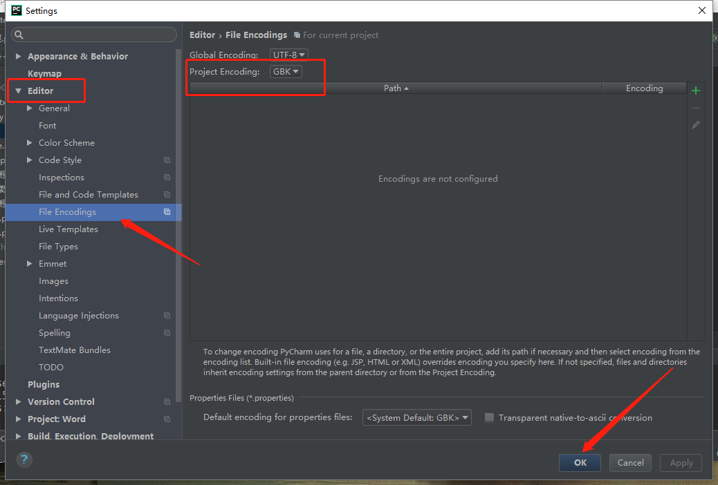This screenshot has height=485, width=718.
Task: Click the OK button
Action: 580,463
